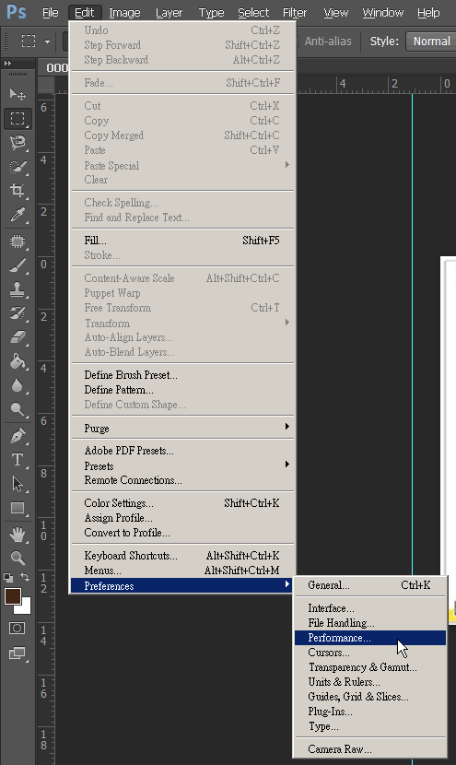Toggle Quick Mask mode
The width and height of the screenshot is (456, 765).
18,628
